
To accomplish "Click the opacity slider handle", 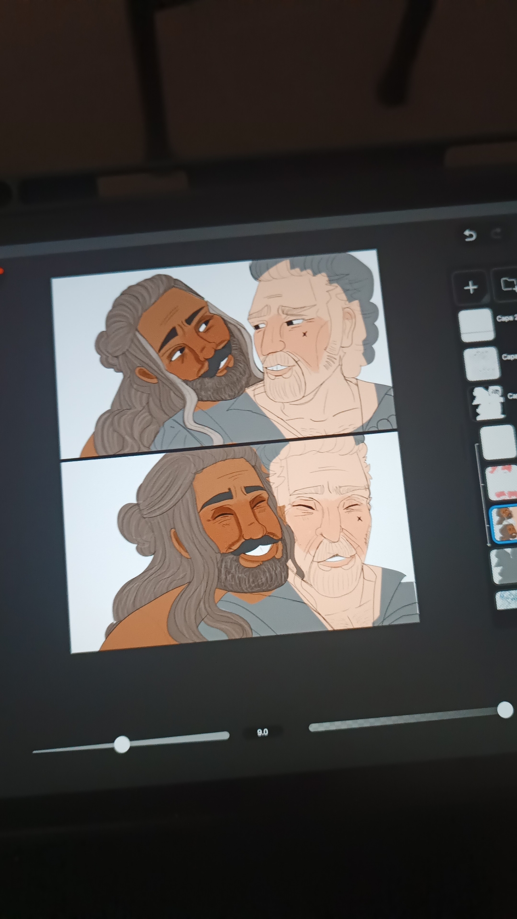I will point(505,710).
